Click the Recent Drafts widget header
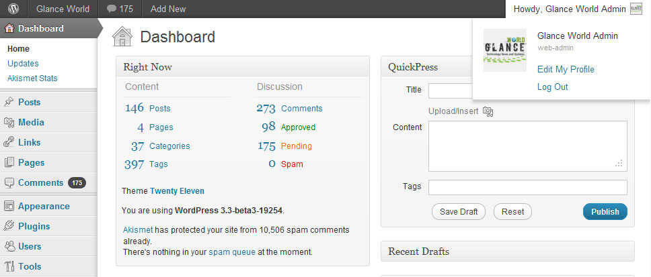Screen dimensions: 651x277 coord(508,252)
